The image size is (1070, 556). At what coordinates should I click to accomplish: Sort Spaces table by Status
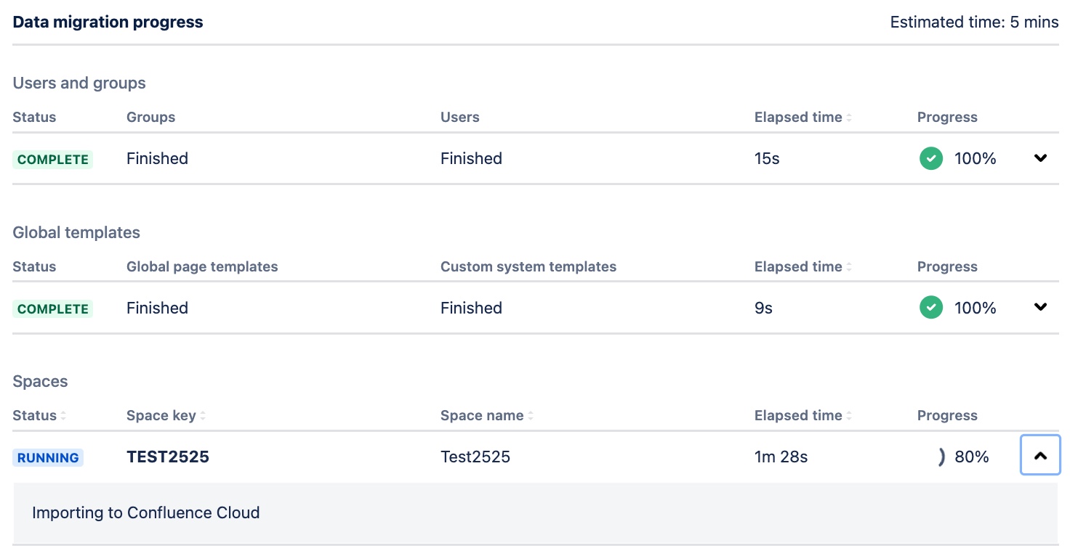(39, 416)
